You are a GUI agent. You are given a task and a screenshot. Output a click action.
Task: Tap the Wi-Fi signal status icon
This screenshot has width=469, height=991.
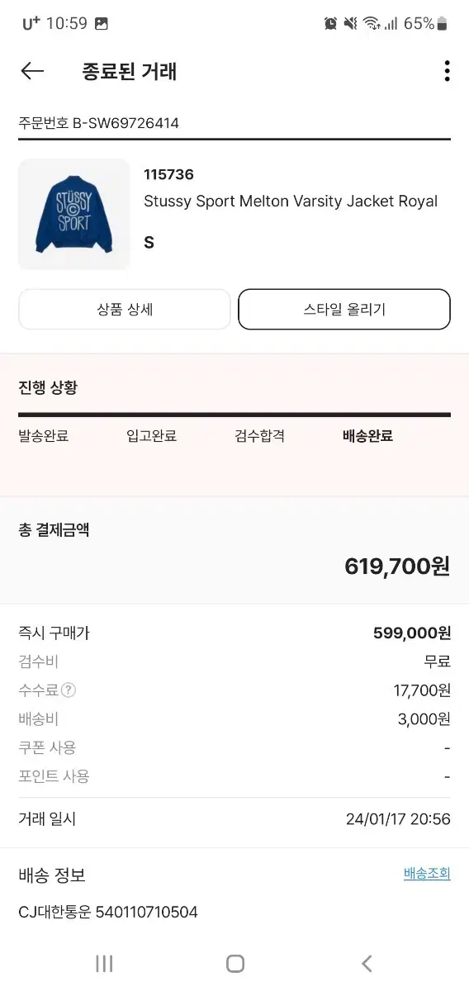(x=372, y=24)
